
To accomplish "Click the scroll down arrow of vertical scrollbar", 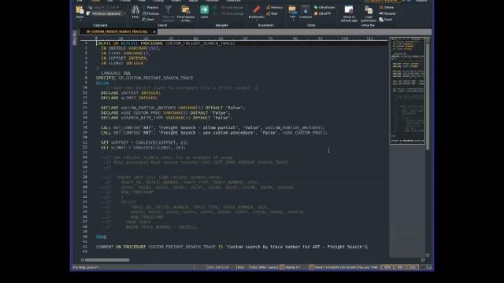I will click(428, 255).
